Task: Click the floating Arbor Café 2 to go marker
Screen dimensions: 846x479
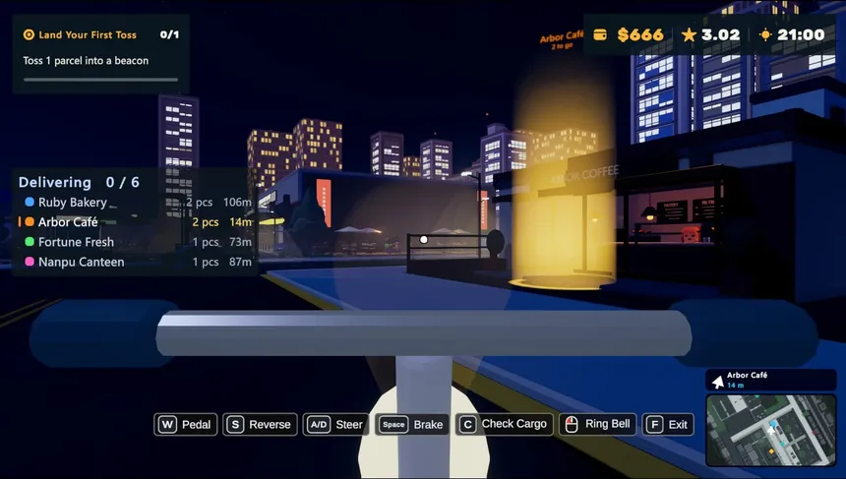Action: coord(561,40)
